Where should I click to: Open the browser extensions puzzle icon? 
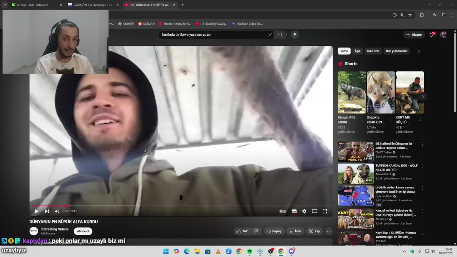click(x=422, y=15)
